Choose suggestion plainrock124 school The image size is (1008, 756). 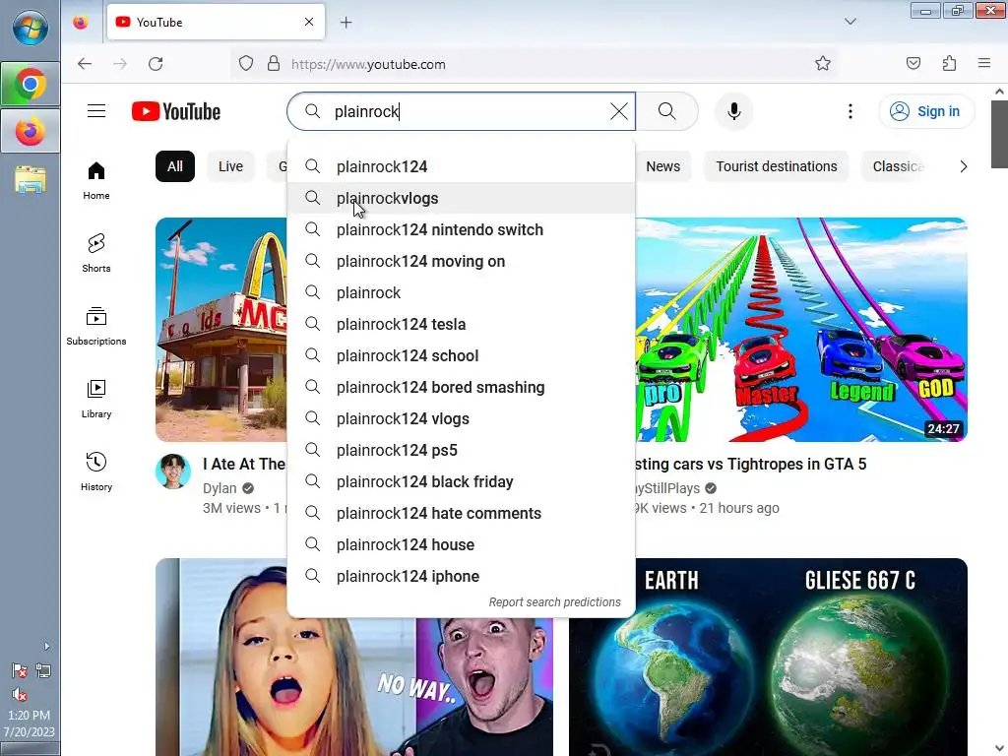[461, 355]
